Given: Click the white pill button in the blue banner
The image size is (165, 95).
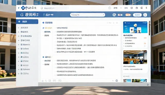Looking at the screenshot, I should (x=137, y=15).
